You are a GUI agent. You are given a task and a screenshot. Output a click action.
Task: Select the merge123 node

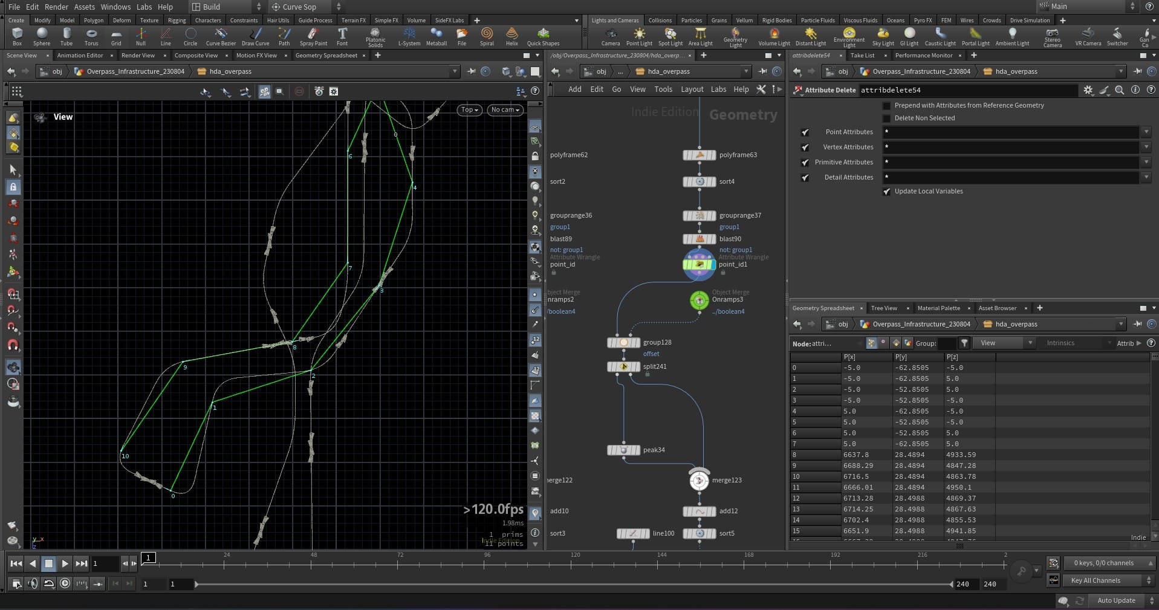click(700, 481)
